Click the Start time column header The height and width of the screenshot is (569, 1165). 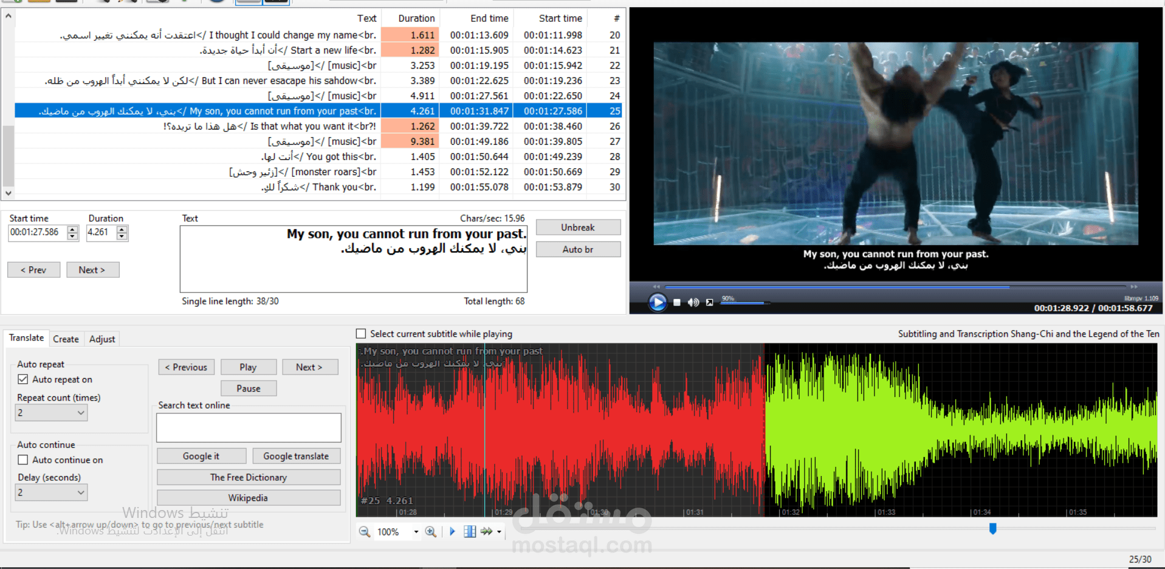(551, 18)
